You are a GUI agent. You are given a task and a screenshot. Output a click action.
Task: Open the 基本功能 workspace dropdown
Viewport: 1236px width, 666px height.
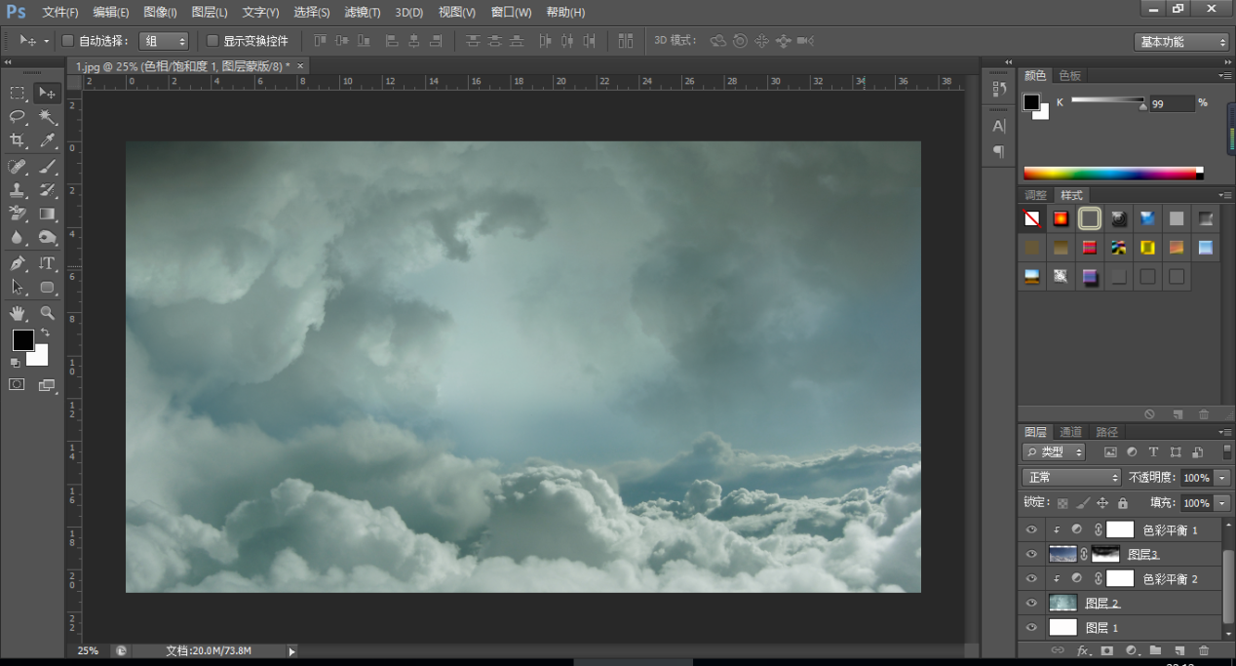[1181, 42]
